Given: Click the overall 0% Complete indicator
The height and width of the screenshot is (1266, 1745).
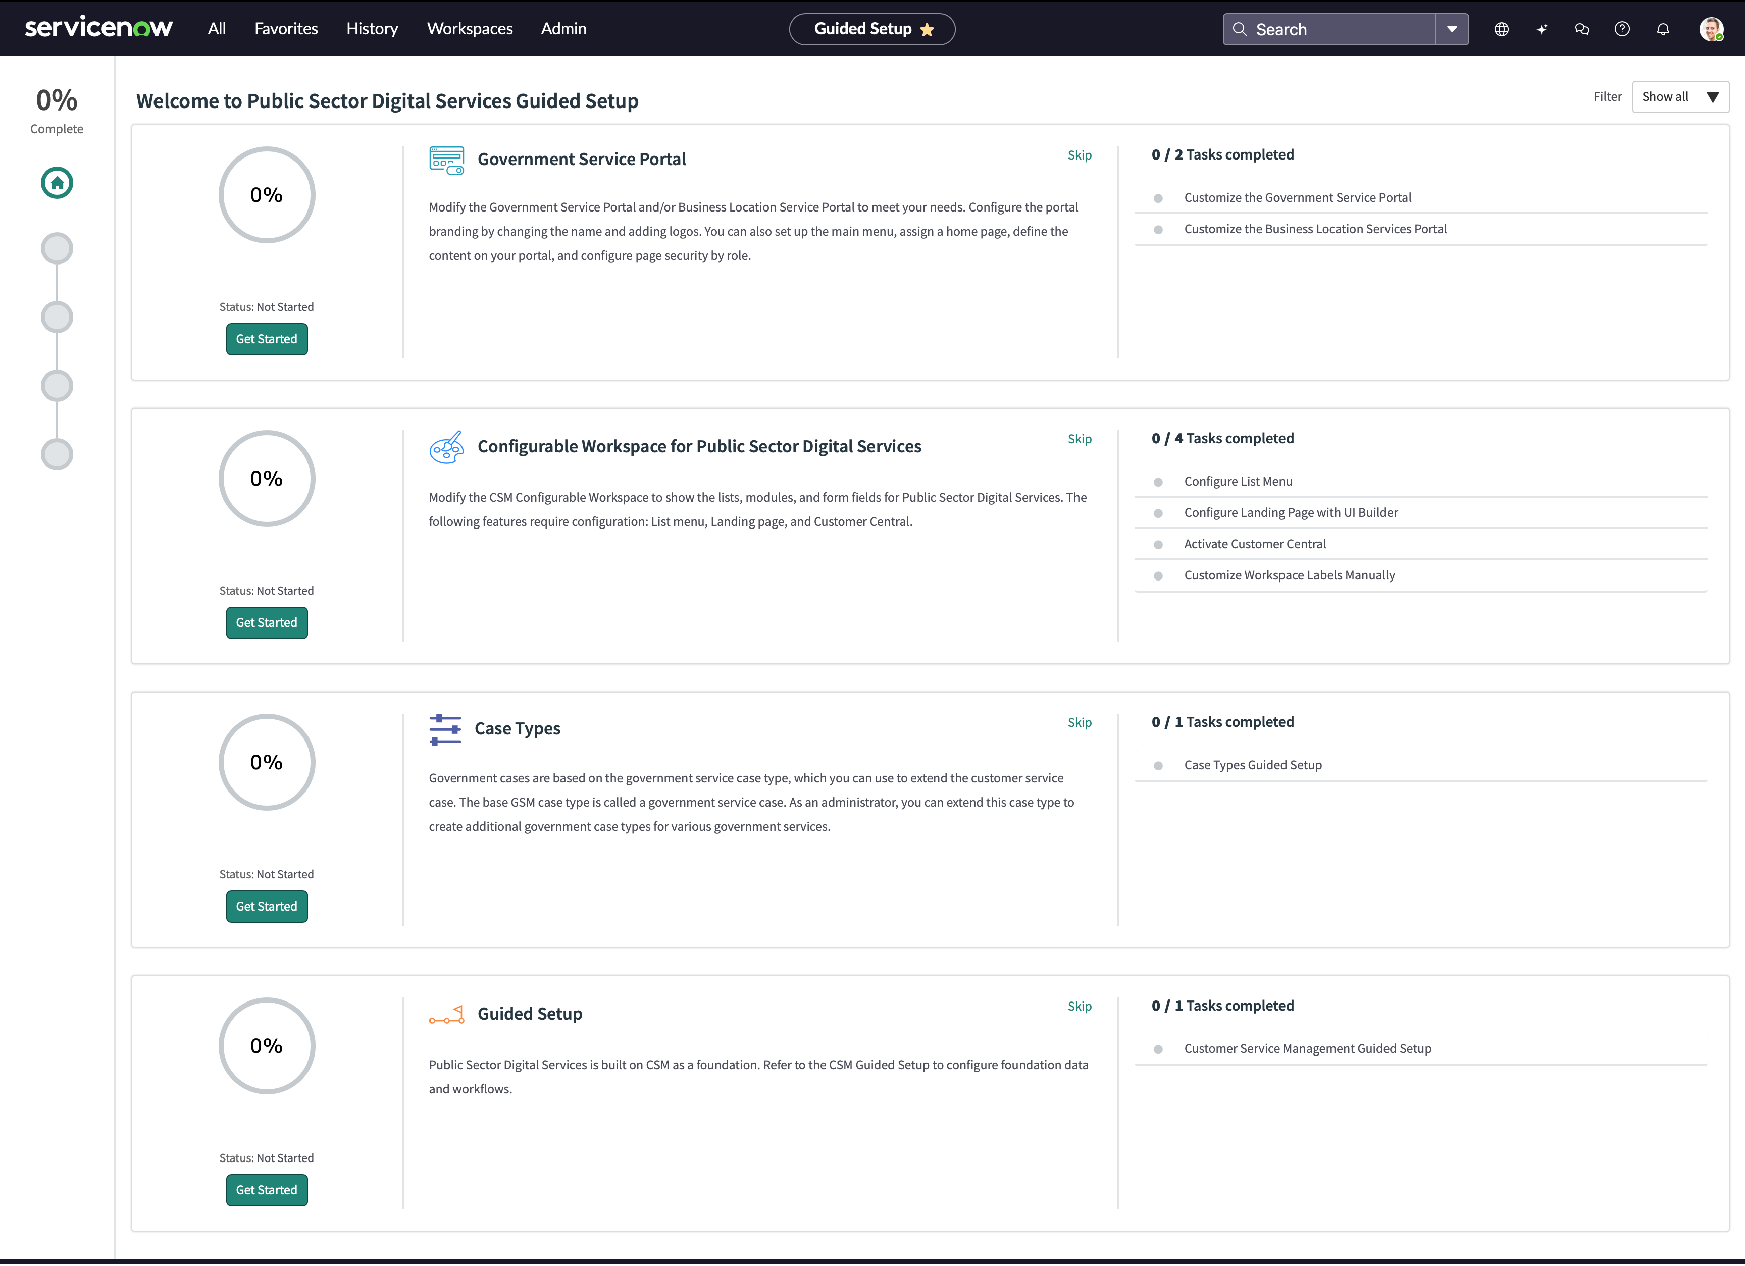Looking at the screenshot, I should [x=57, y=111].
